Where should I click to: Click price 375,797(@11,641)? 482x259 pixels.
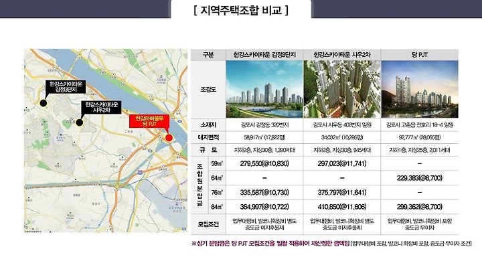click(x=342, y=192)
